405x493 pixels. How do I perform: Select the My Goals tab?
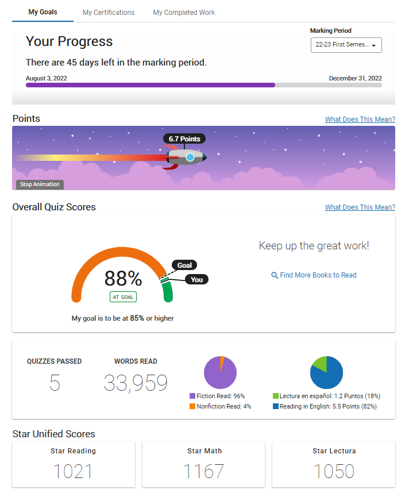point(43,12)
